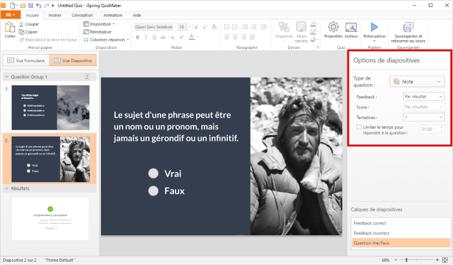Select slide 1 thumbnail with mountain

tap(50, 107)
